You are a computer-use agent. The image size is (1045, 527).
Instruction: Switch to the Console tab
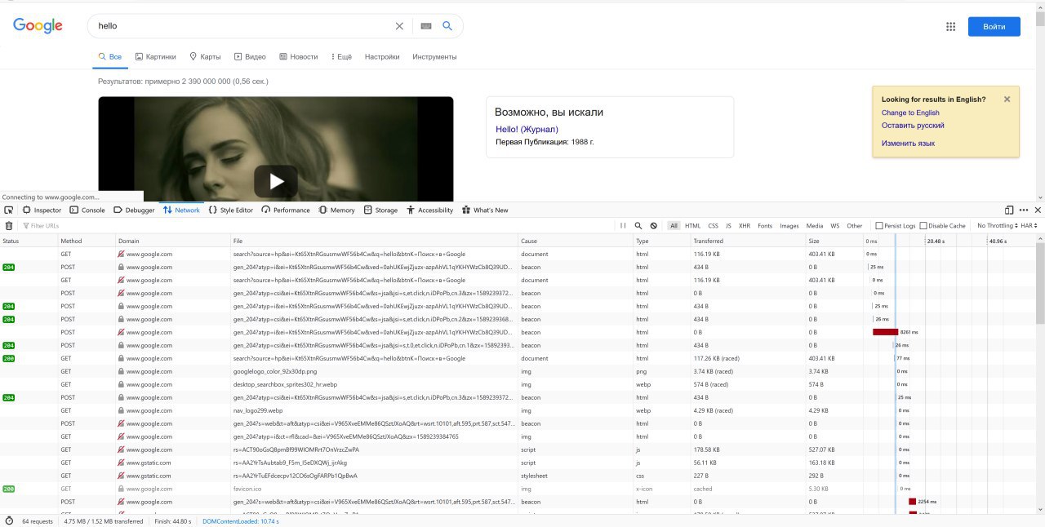pos(87,210)
